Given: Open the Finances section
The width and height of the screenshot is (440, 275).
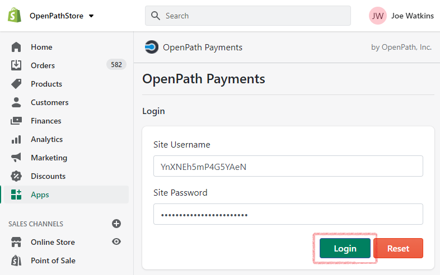Looking at the screenshot, I should click(46, 121).
